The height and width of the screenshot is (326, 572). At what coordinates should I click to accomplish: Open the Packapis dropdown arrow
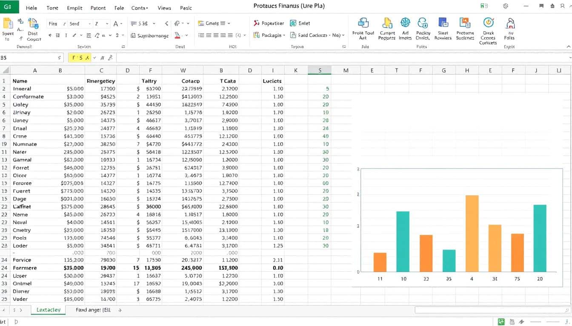pos(284,35)
